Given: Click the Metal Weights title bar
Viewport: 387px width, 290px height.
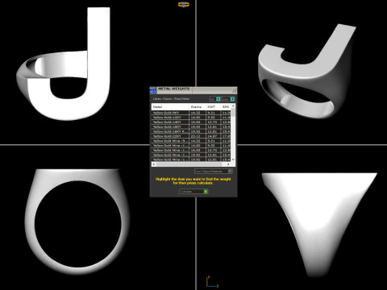Looking at the screenshot, I should (x=193, y=90).
